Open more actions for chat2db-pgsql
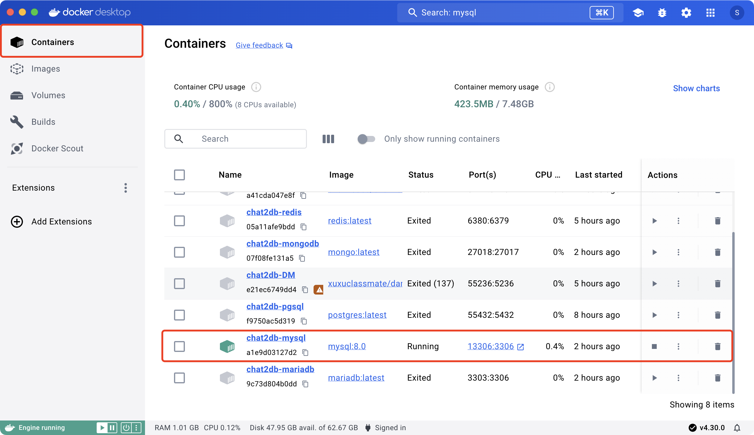 coord(678,315)
